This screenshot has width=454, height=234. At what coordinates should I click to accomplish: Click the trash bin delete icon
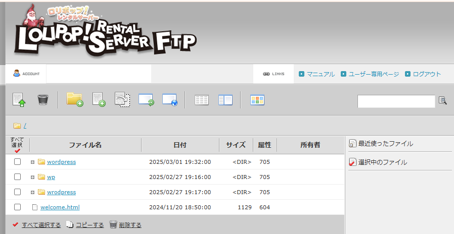click(x=43, y=99)
